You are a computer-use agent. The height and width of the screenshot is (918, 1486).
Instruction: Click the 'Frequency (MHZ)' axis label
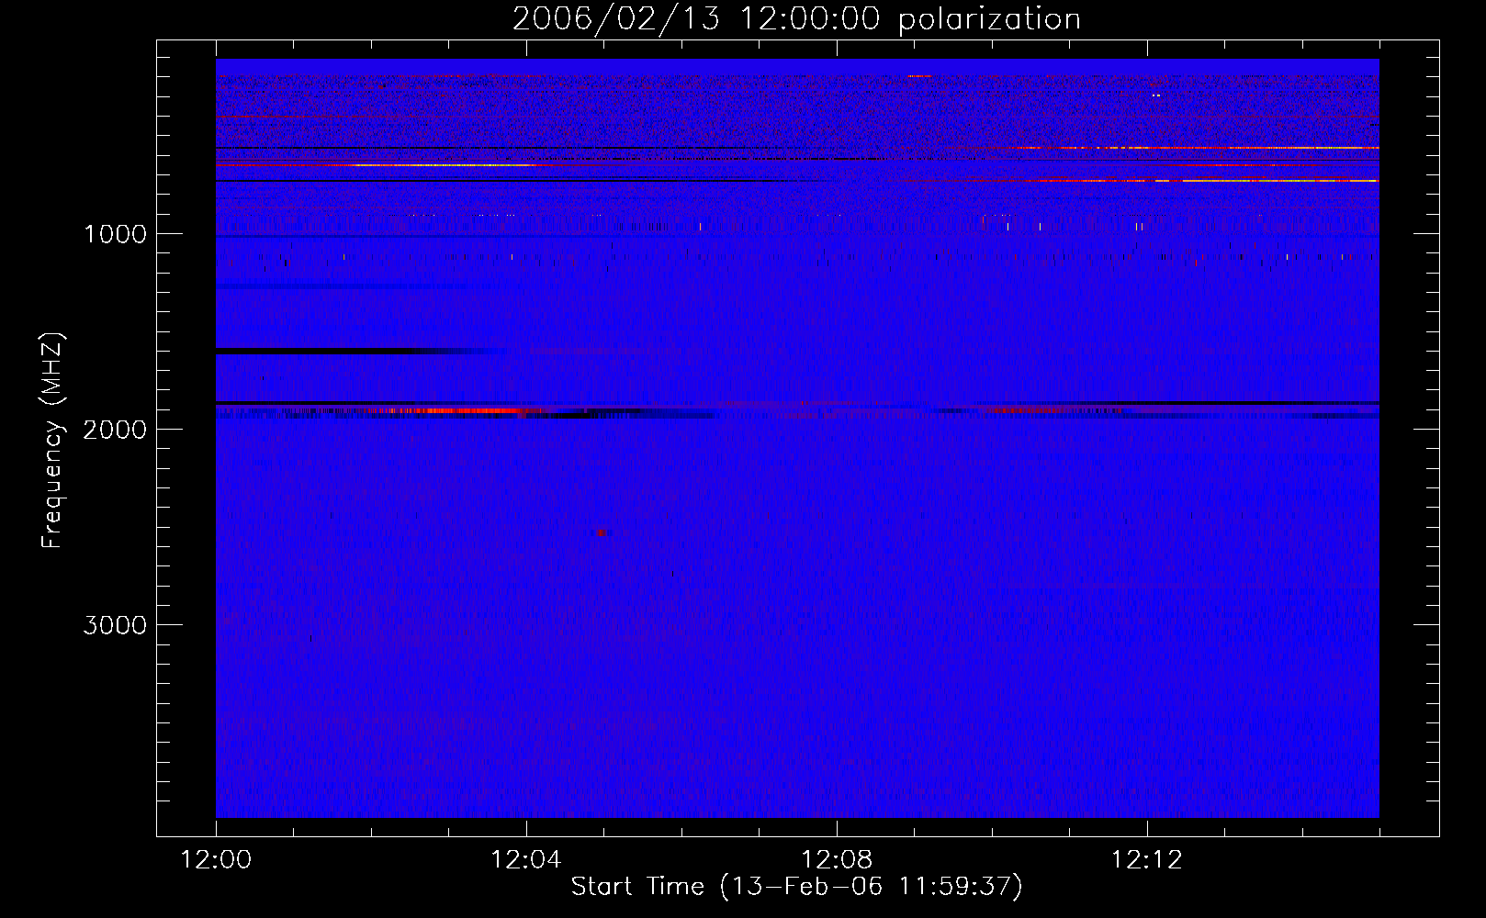coord(52,440)
